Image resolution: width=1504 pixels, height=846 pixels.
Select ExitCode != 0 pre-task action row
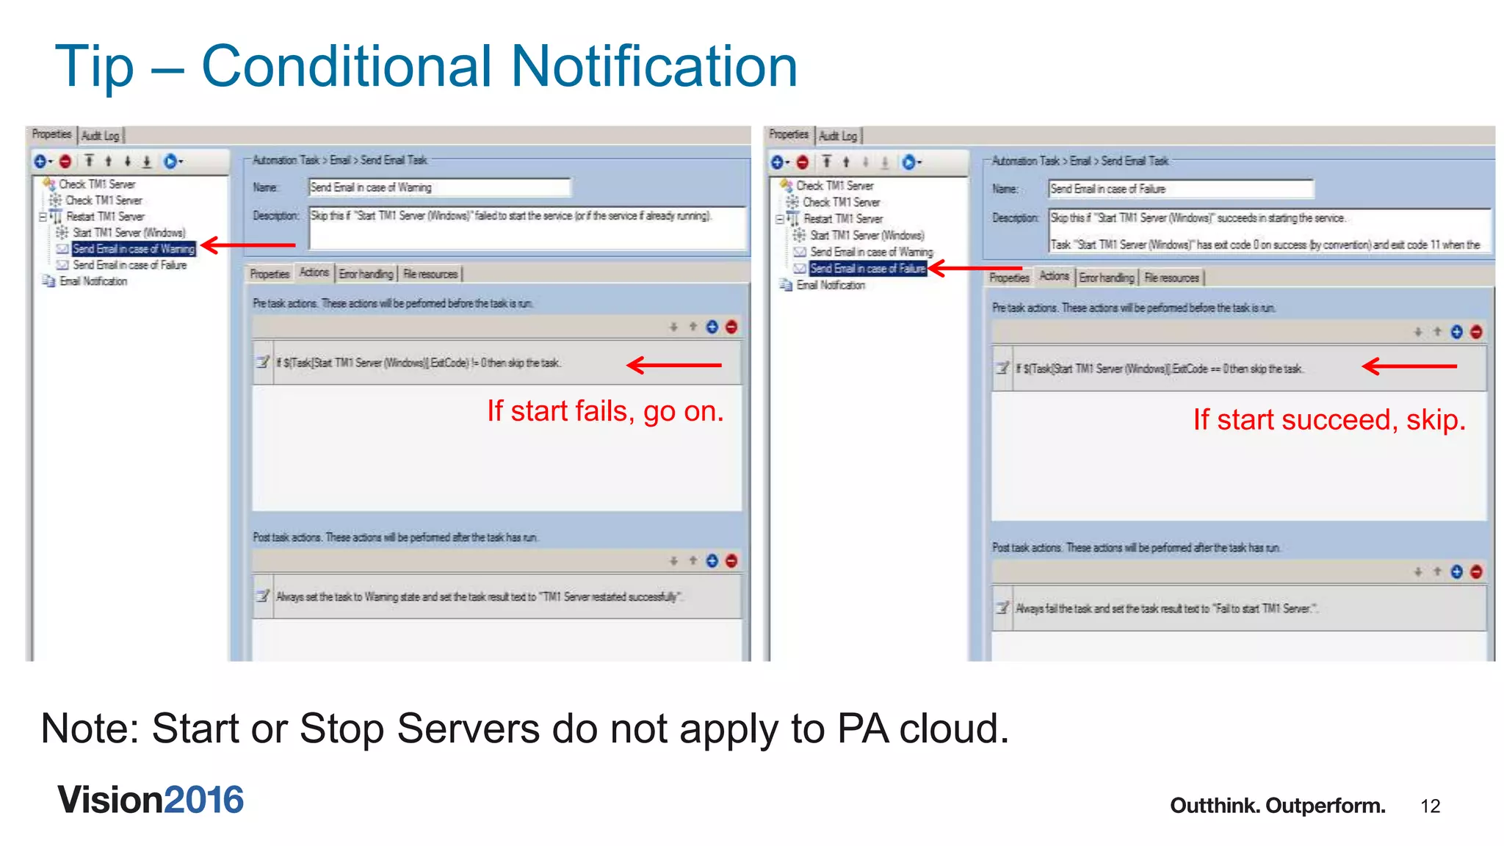pos(496,363)
